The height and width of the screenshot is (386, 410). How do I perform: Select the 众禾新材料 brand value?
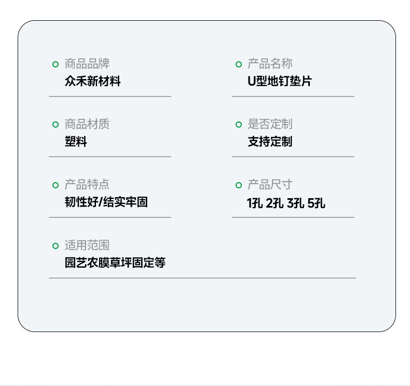(92, 81)
